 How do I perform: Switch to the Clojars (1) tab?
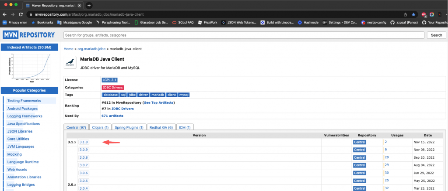100,127
